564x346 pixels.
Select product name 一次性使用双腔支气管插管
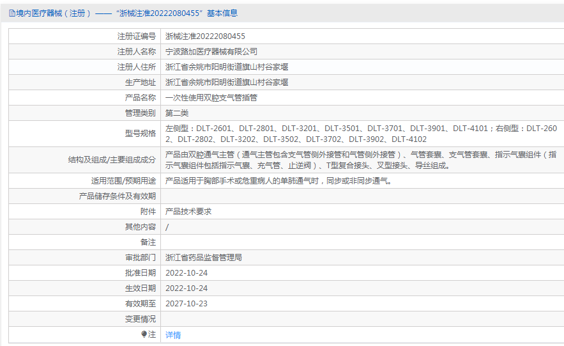tap(211, 98)
